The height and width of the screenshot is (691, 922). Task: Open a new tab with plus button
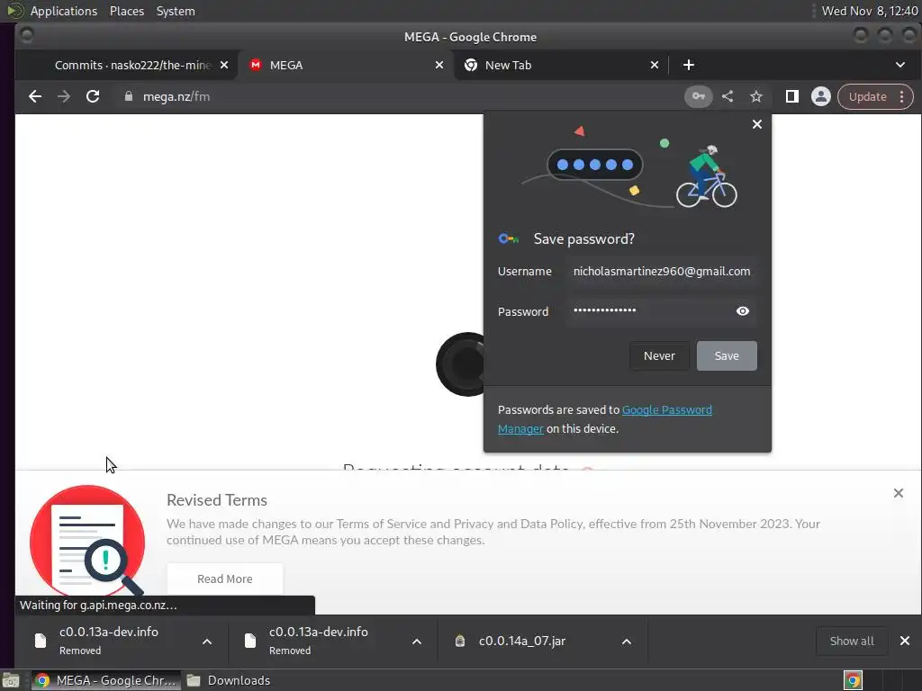click(x=689, y=65)
